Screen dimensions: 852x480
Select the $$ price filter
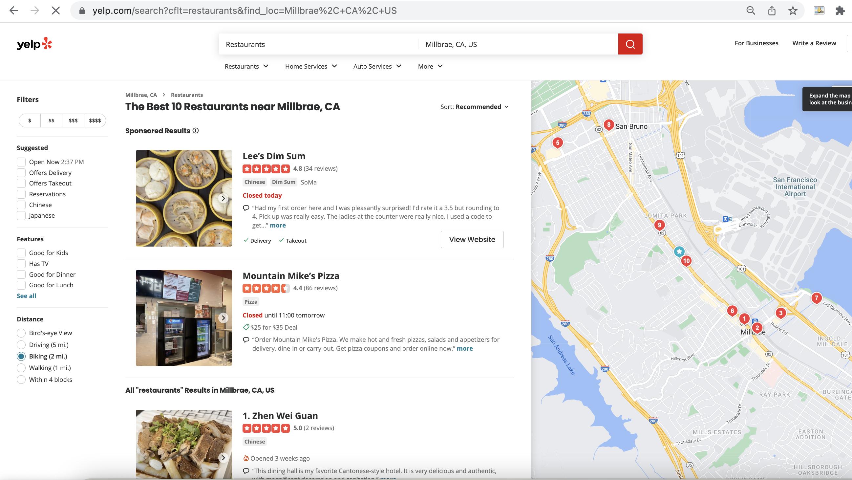(51, 120)
